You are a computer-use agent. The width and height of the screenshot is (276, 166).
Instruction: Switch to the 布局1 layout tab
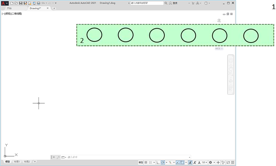click(17, 162)
